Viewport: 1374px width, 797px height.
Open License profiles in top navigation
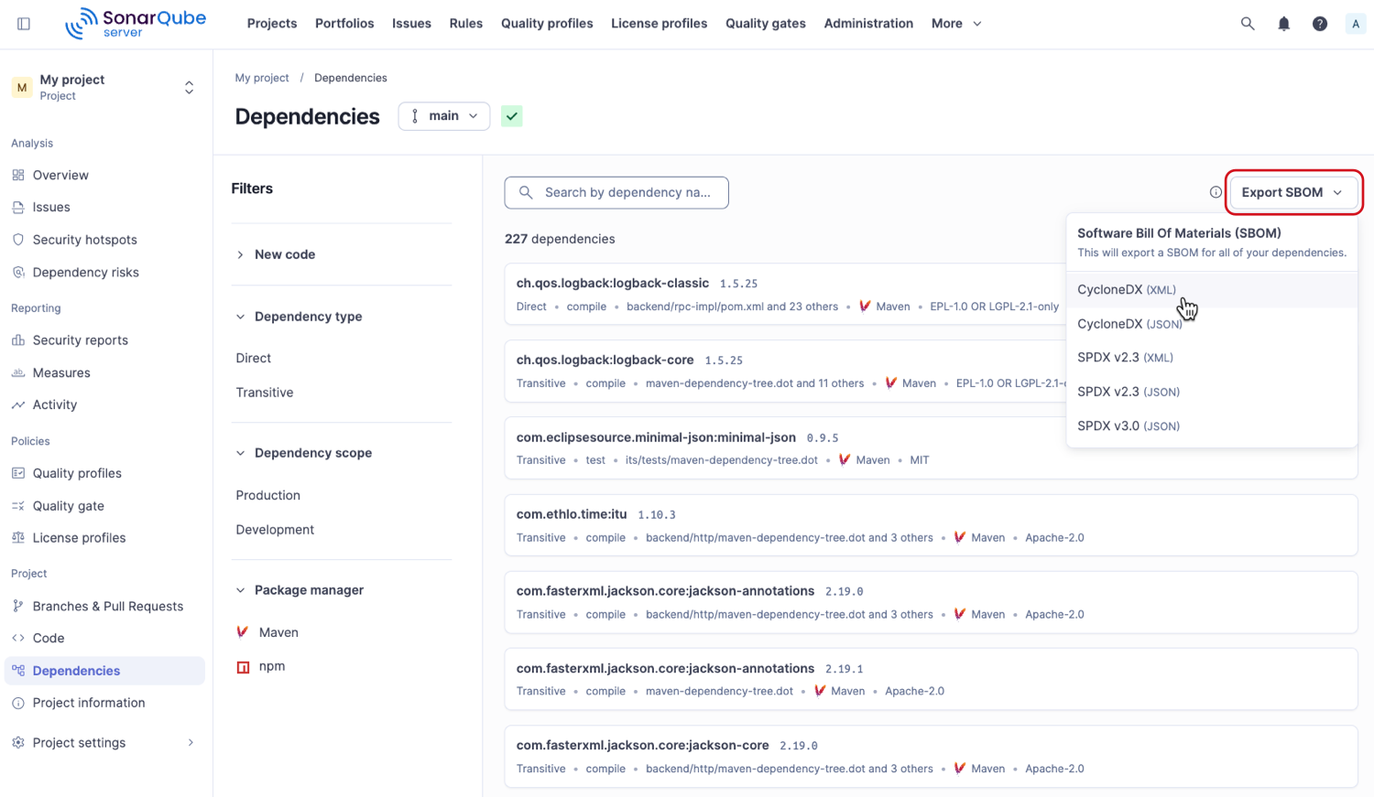click(660, 24)
